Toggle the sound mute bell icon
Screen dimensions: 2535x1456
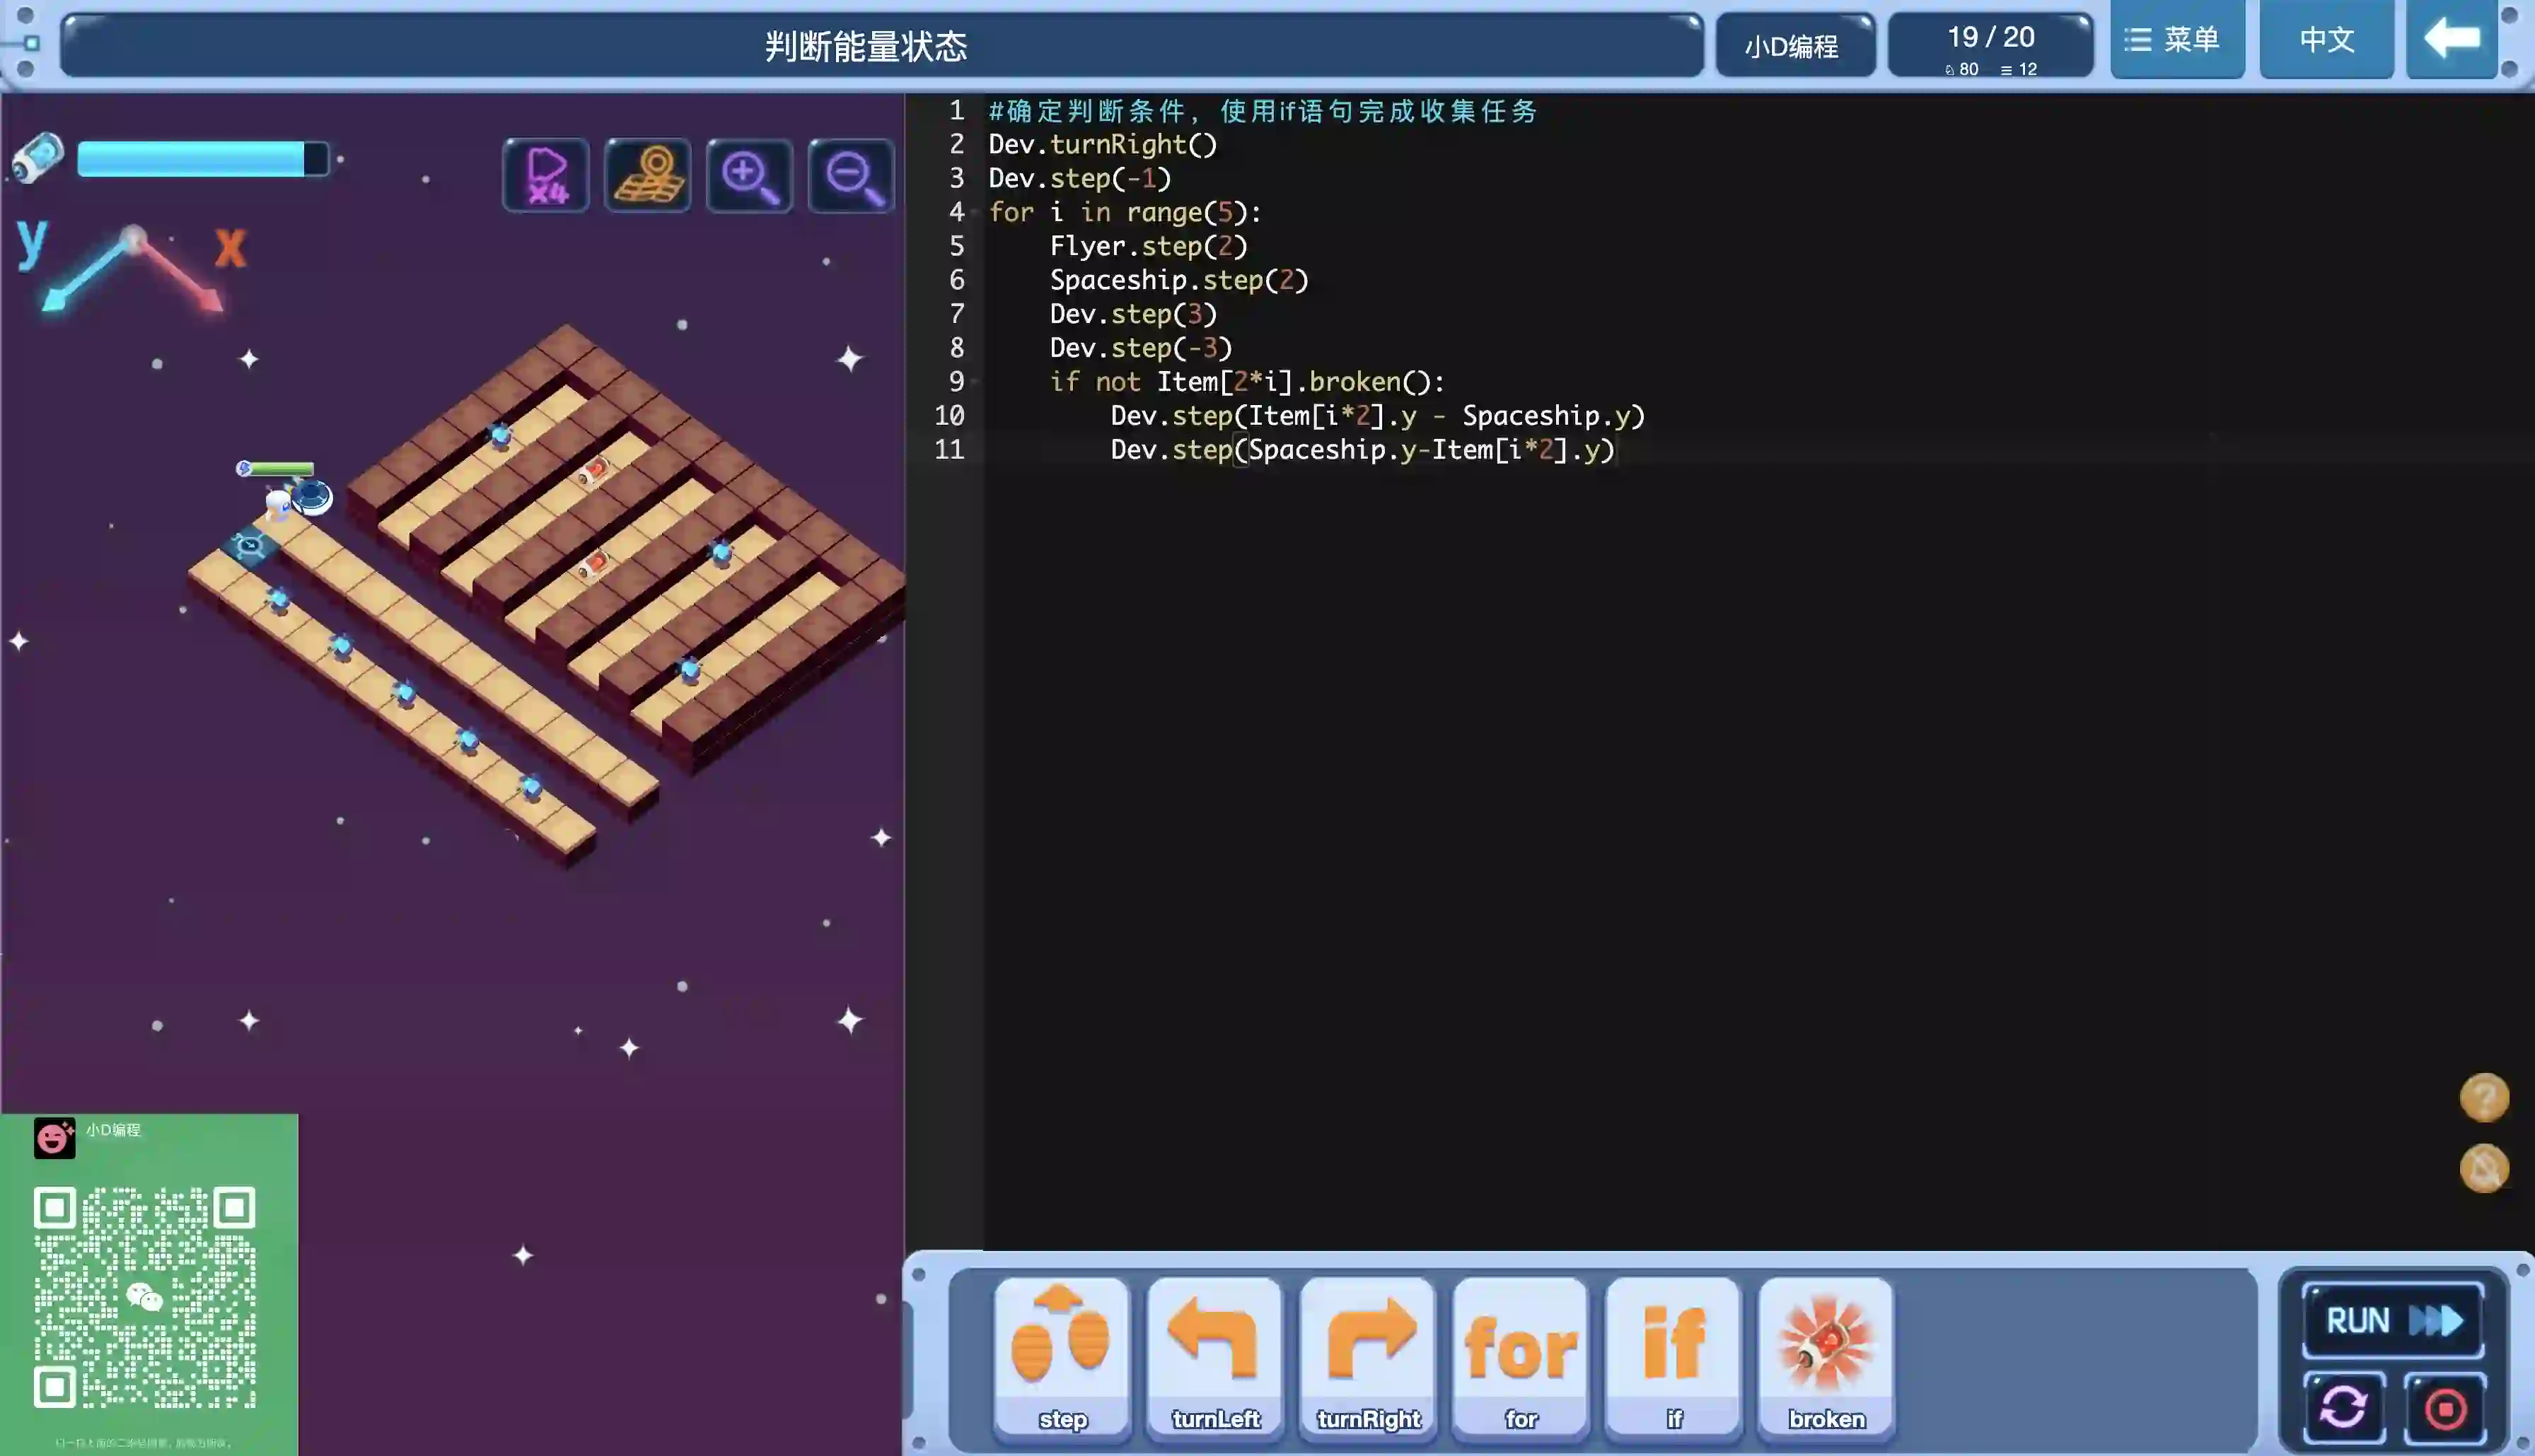2484,1168
